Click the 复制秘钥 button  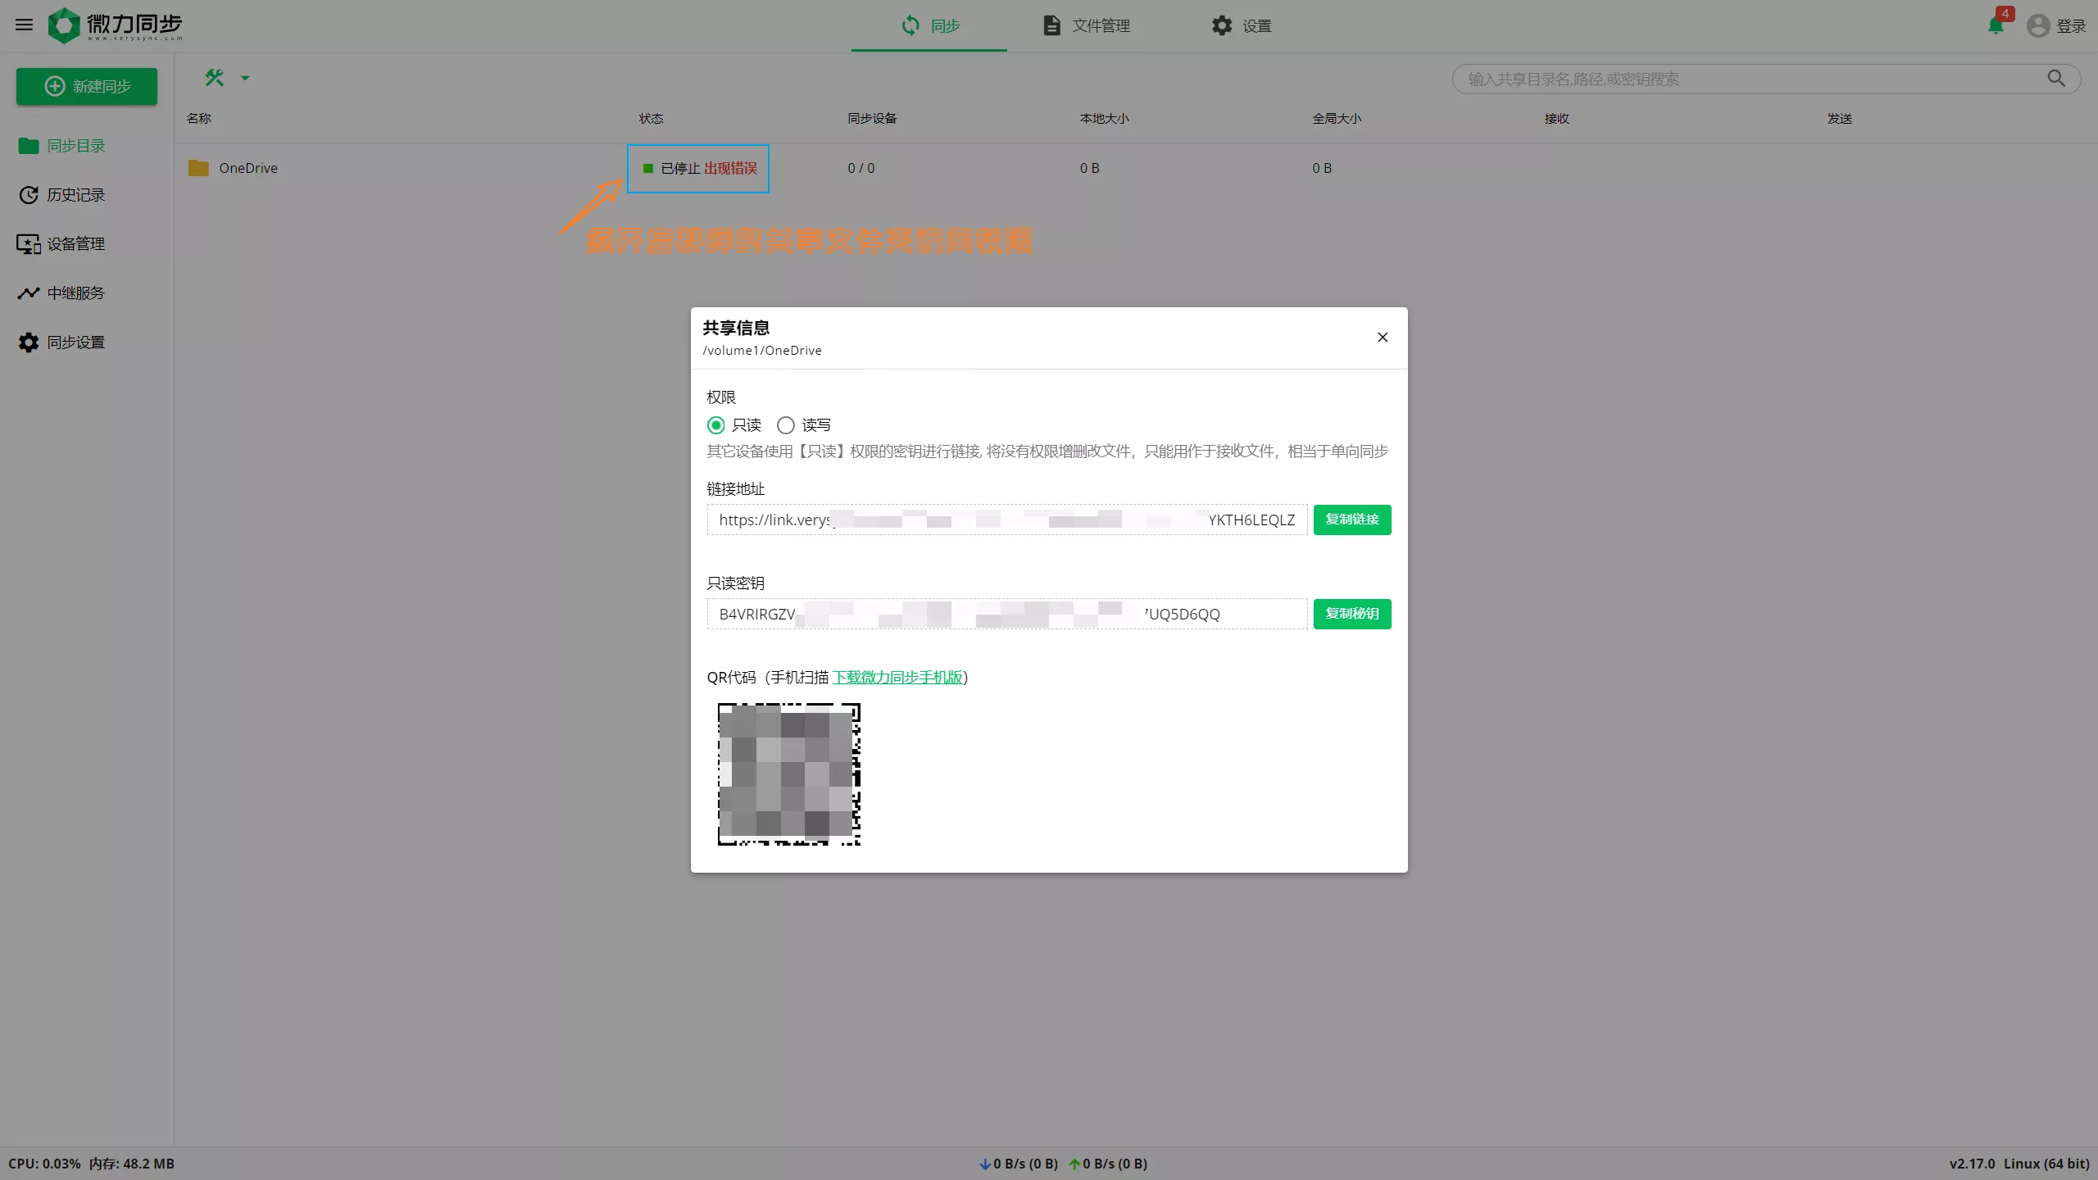coord(1352,614)
